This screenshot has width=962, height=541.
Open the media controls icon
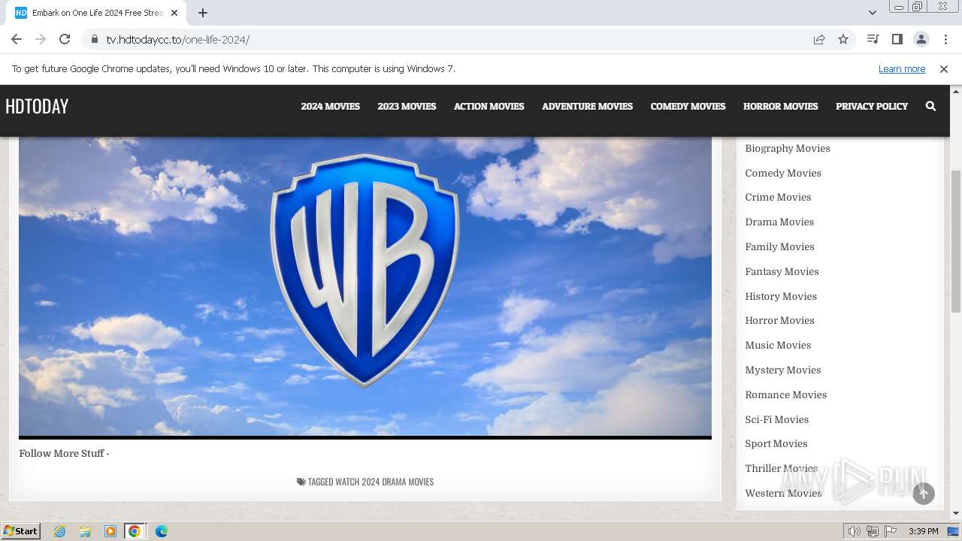point(873,39)
